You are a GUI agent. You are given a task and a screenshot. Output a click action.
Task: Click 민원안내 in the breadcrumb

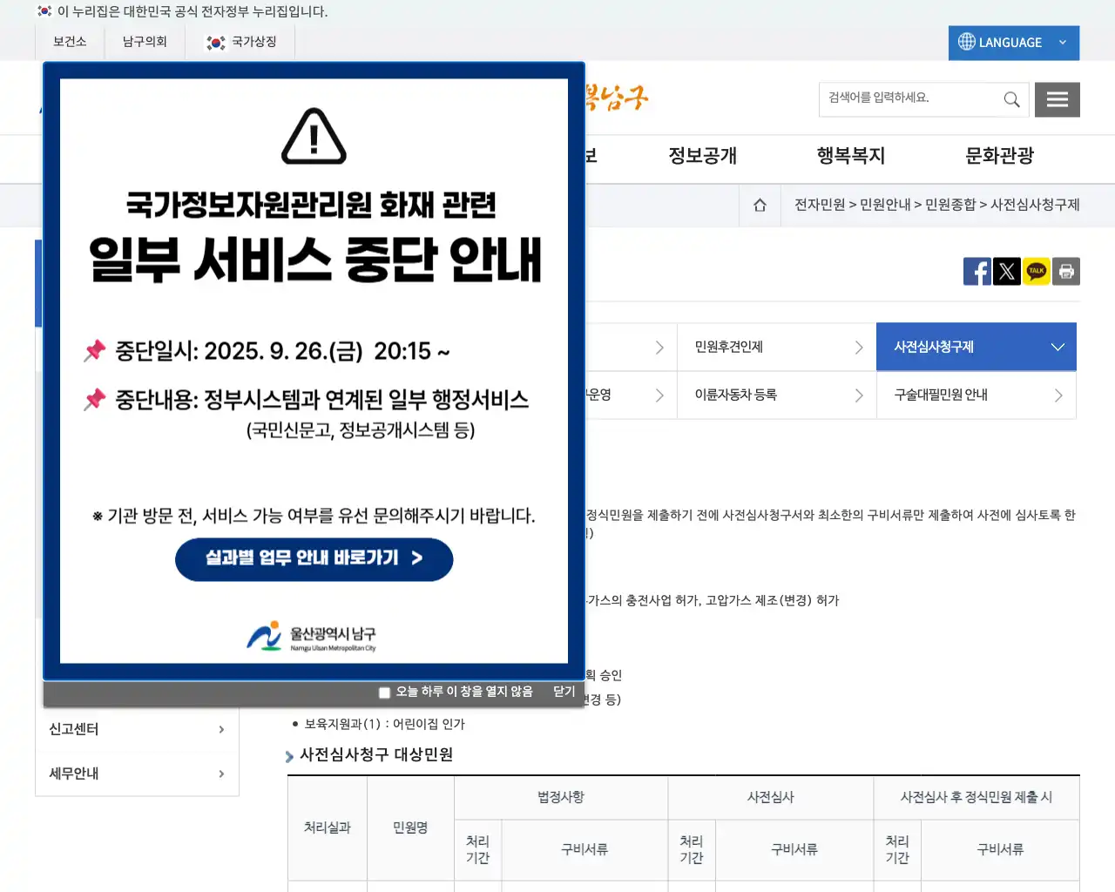(885, 205)
